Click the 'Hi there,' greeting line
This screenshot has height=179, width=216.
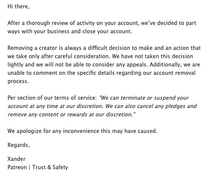tap(18, 6)
